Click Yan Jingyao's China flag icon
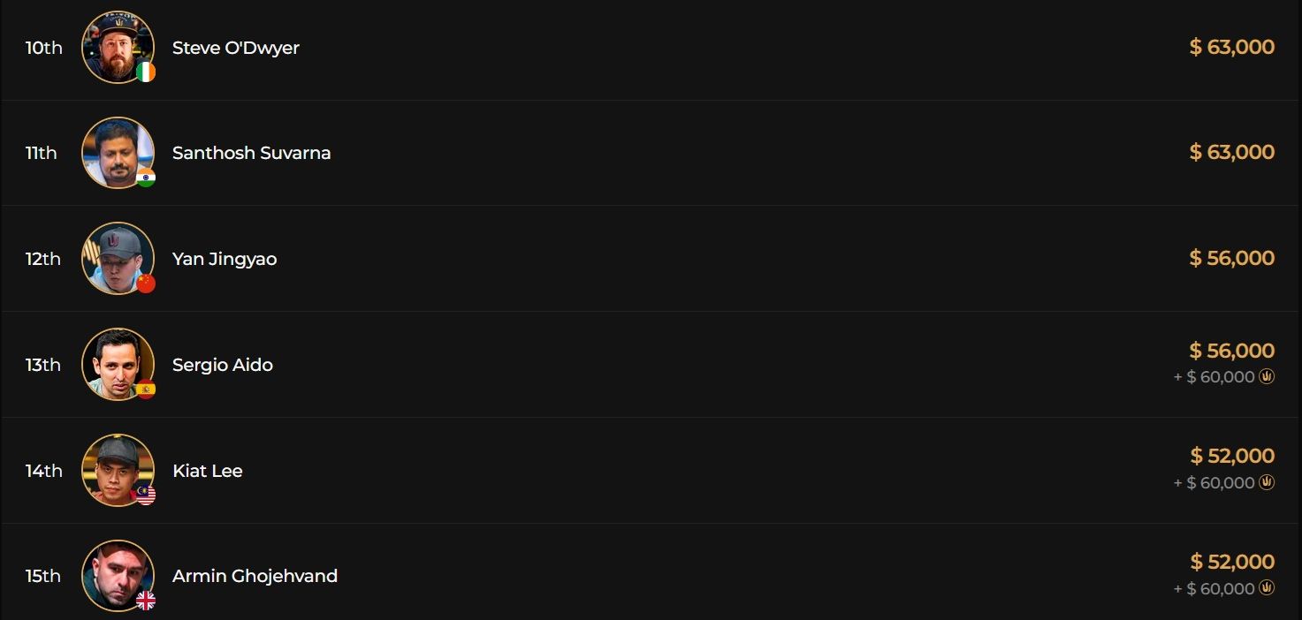Viewport: 1302px width, 620px height. [x=146, y=284]
